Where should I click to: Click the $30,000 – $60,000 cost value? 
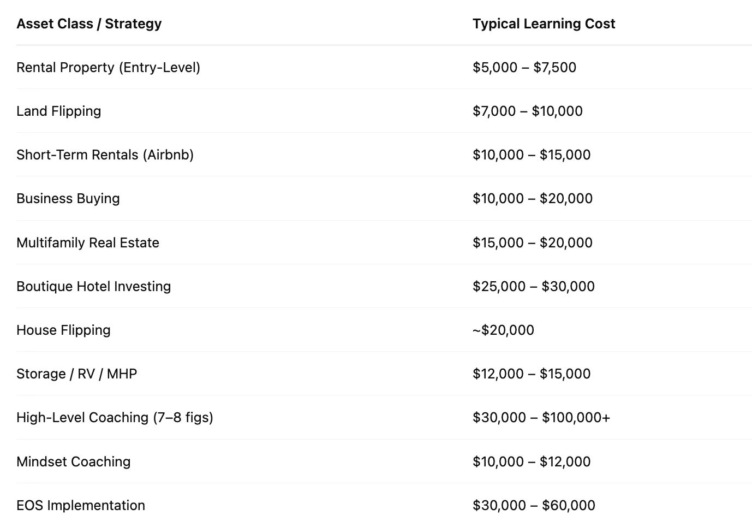(534, 505)
